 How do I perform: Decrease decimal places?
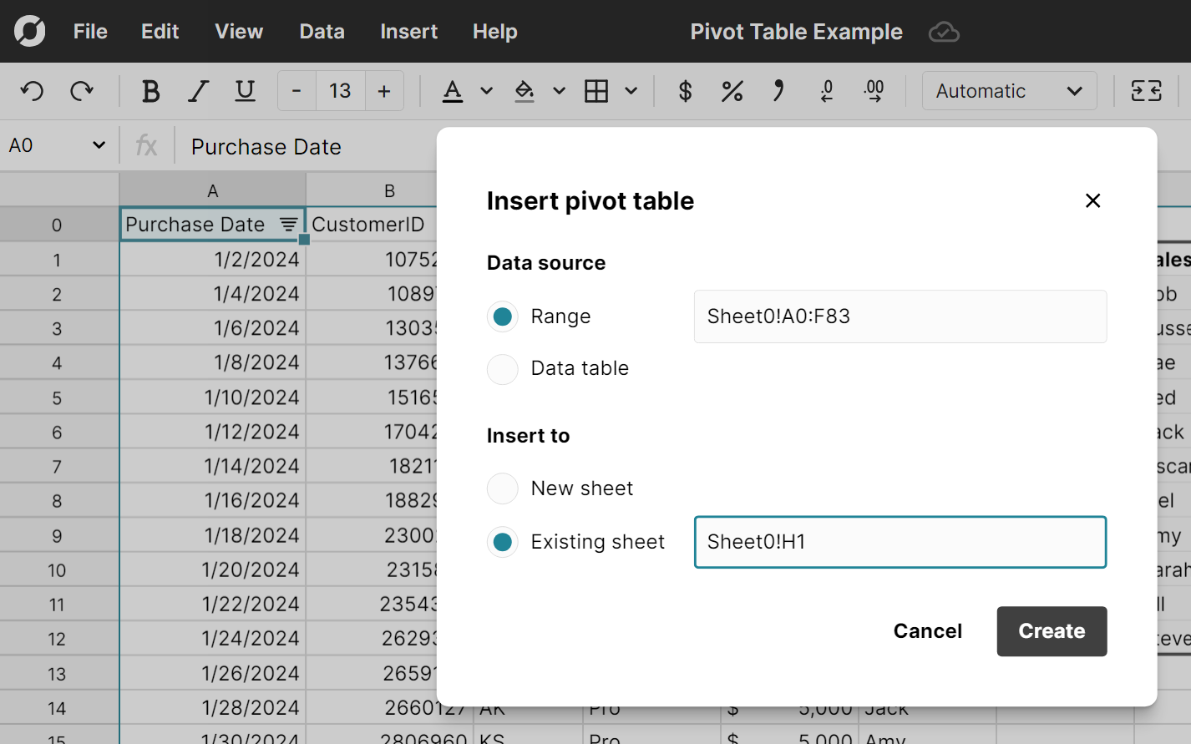[827, 91]
